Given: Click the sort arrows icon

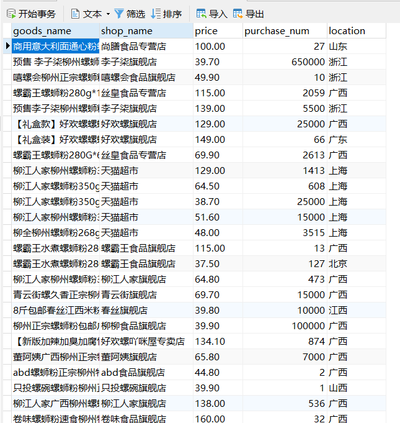Looking at the screenshot, I should (x=156, y=14).
